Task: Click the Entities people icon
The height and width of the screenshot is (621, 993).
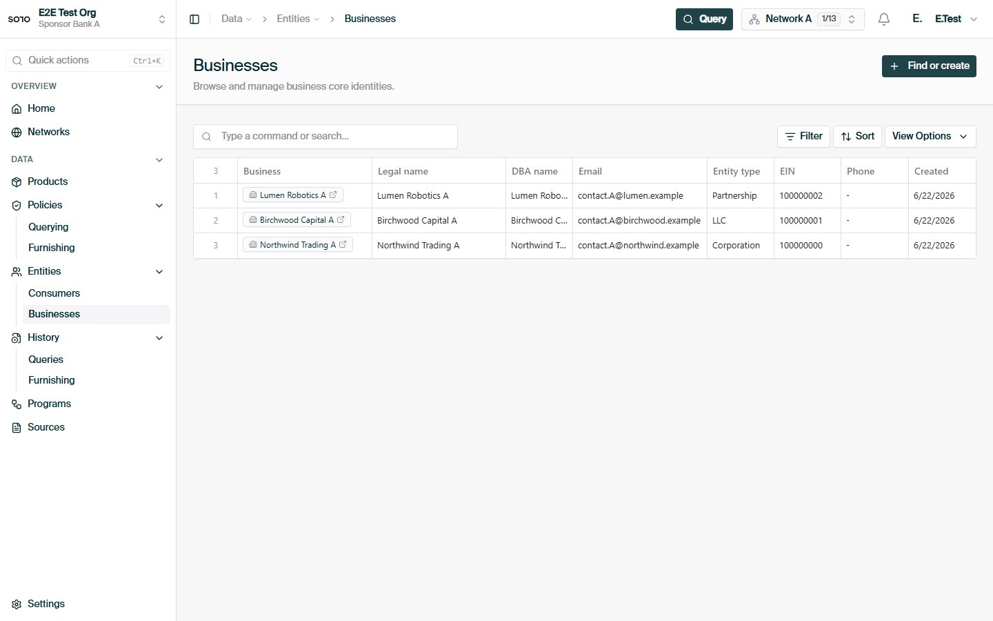Action: point(17,272)
